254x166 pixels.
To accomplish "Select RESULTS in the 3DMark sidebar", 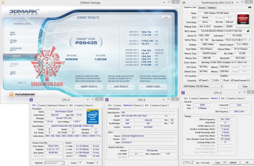I will coord(17,56).
